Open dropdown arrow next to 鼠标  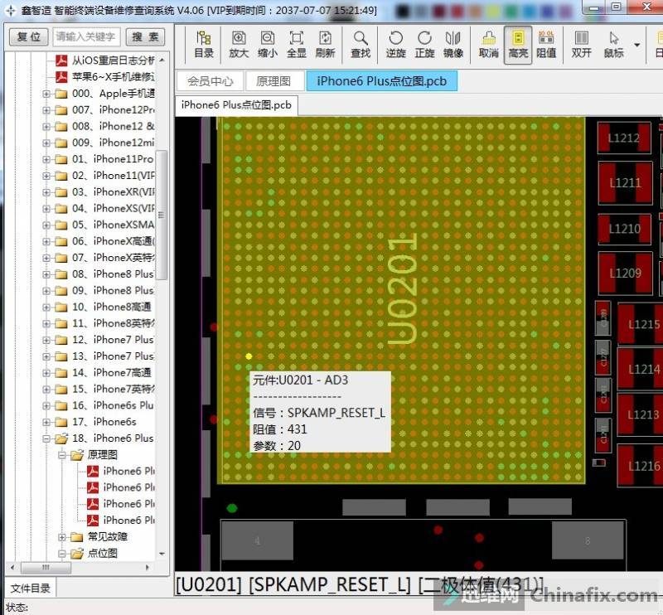637,45
